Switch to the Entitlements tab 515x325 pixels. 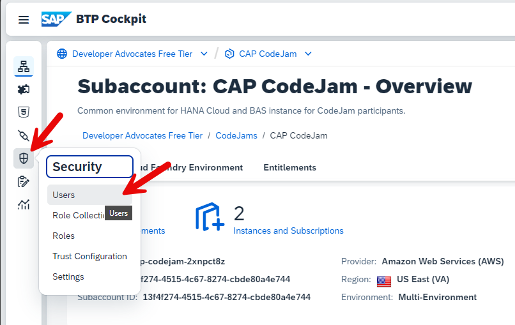pos(289,167)
